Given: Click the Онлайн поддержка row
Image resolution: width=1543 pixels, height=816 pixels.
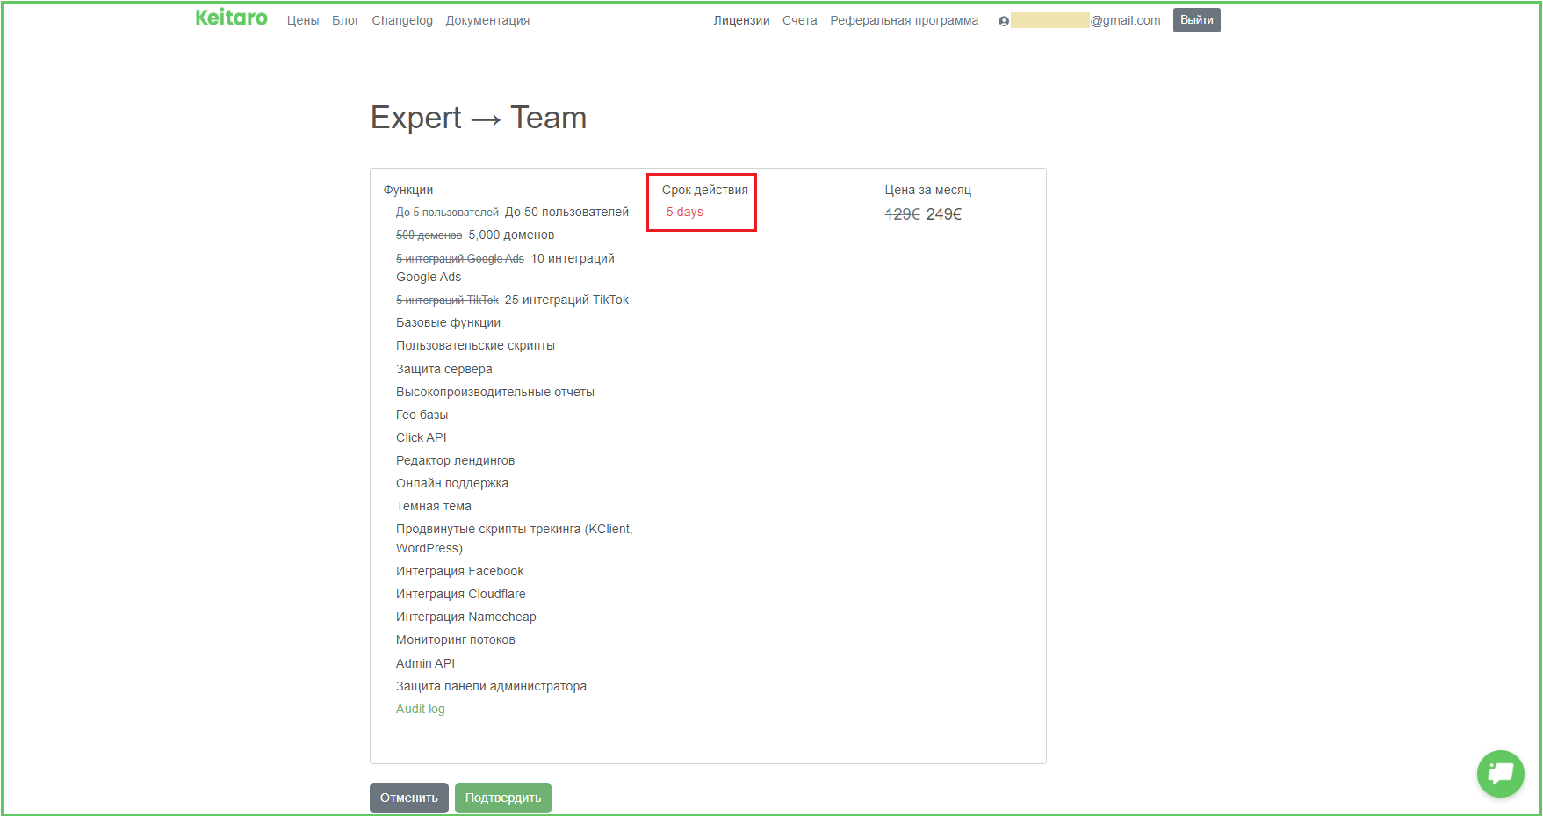Looking at the screenshot, I should [452, 483].
